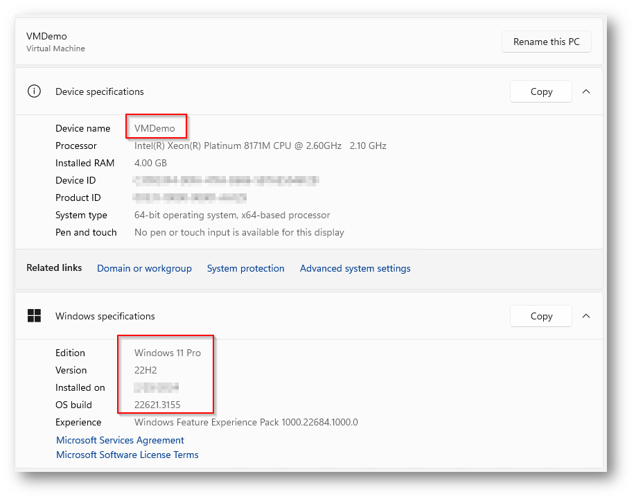Image resolution: width=636 pixels, height=501 pixels.
Task: Click the OS build number 22621.3155
Action: point(157,405)
